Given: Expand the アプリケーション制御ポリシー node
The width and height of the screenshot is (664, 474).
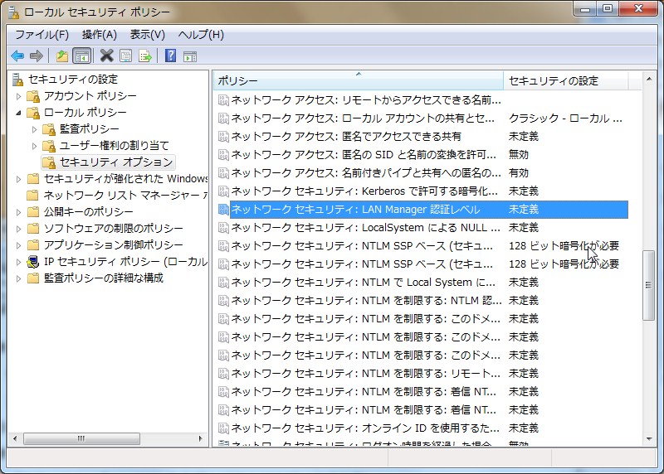Looking at the screenshot, I should point(18,245).
